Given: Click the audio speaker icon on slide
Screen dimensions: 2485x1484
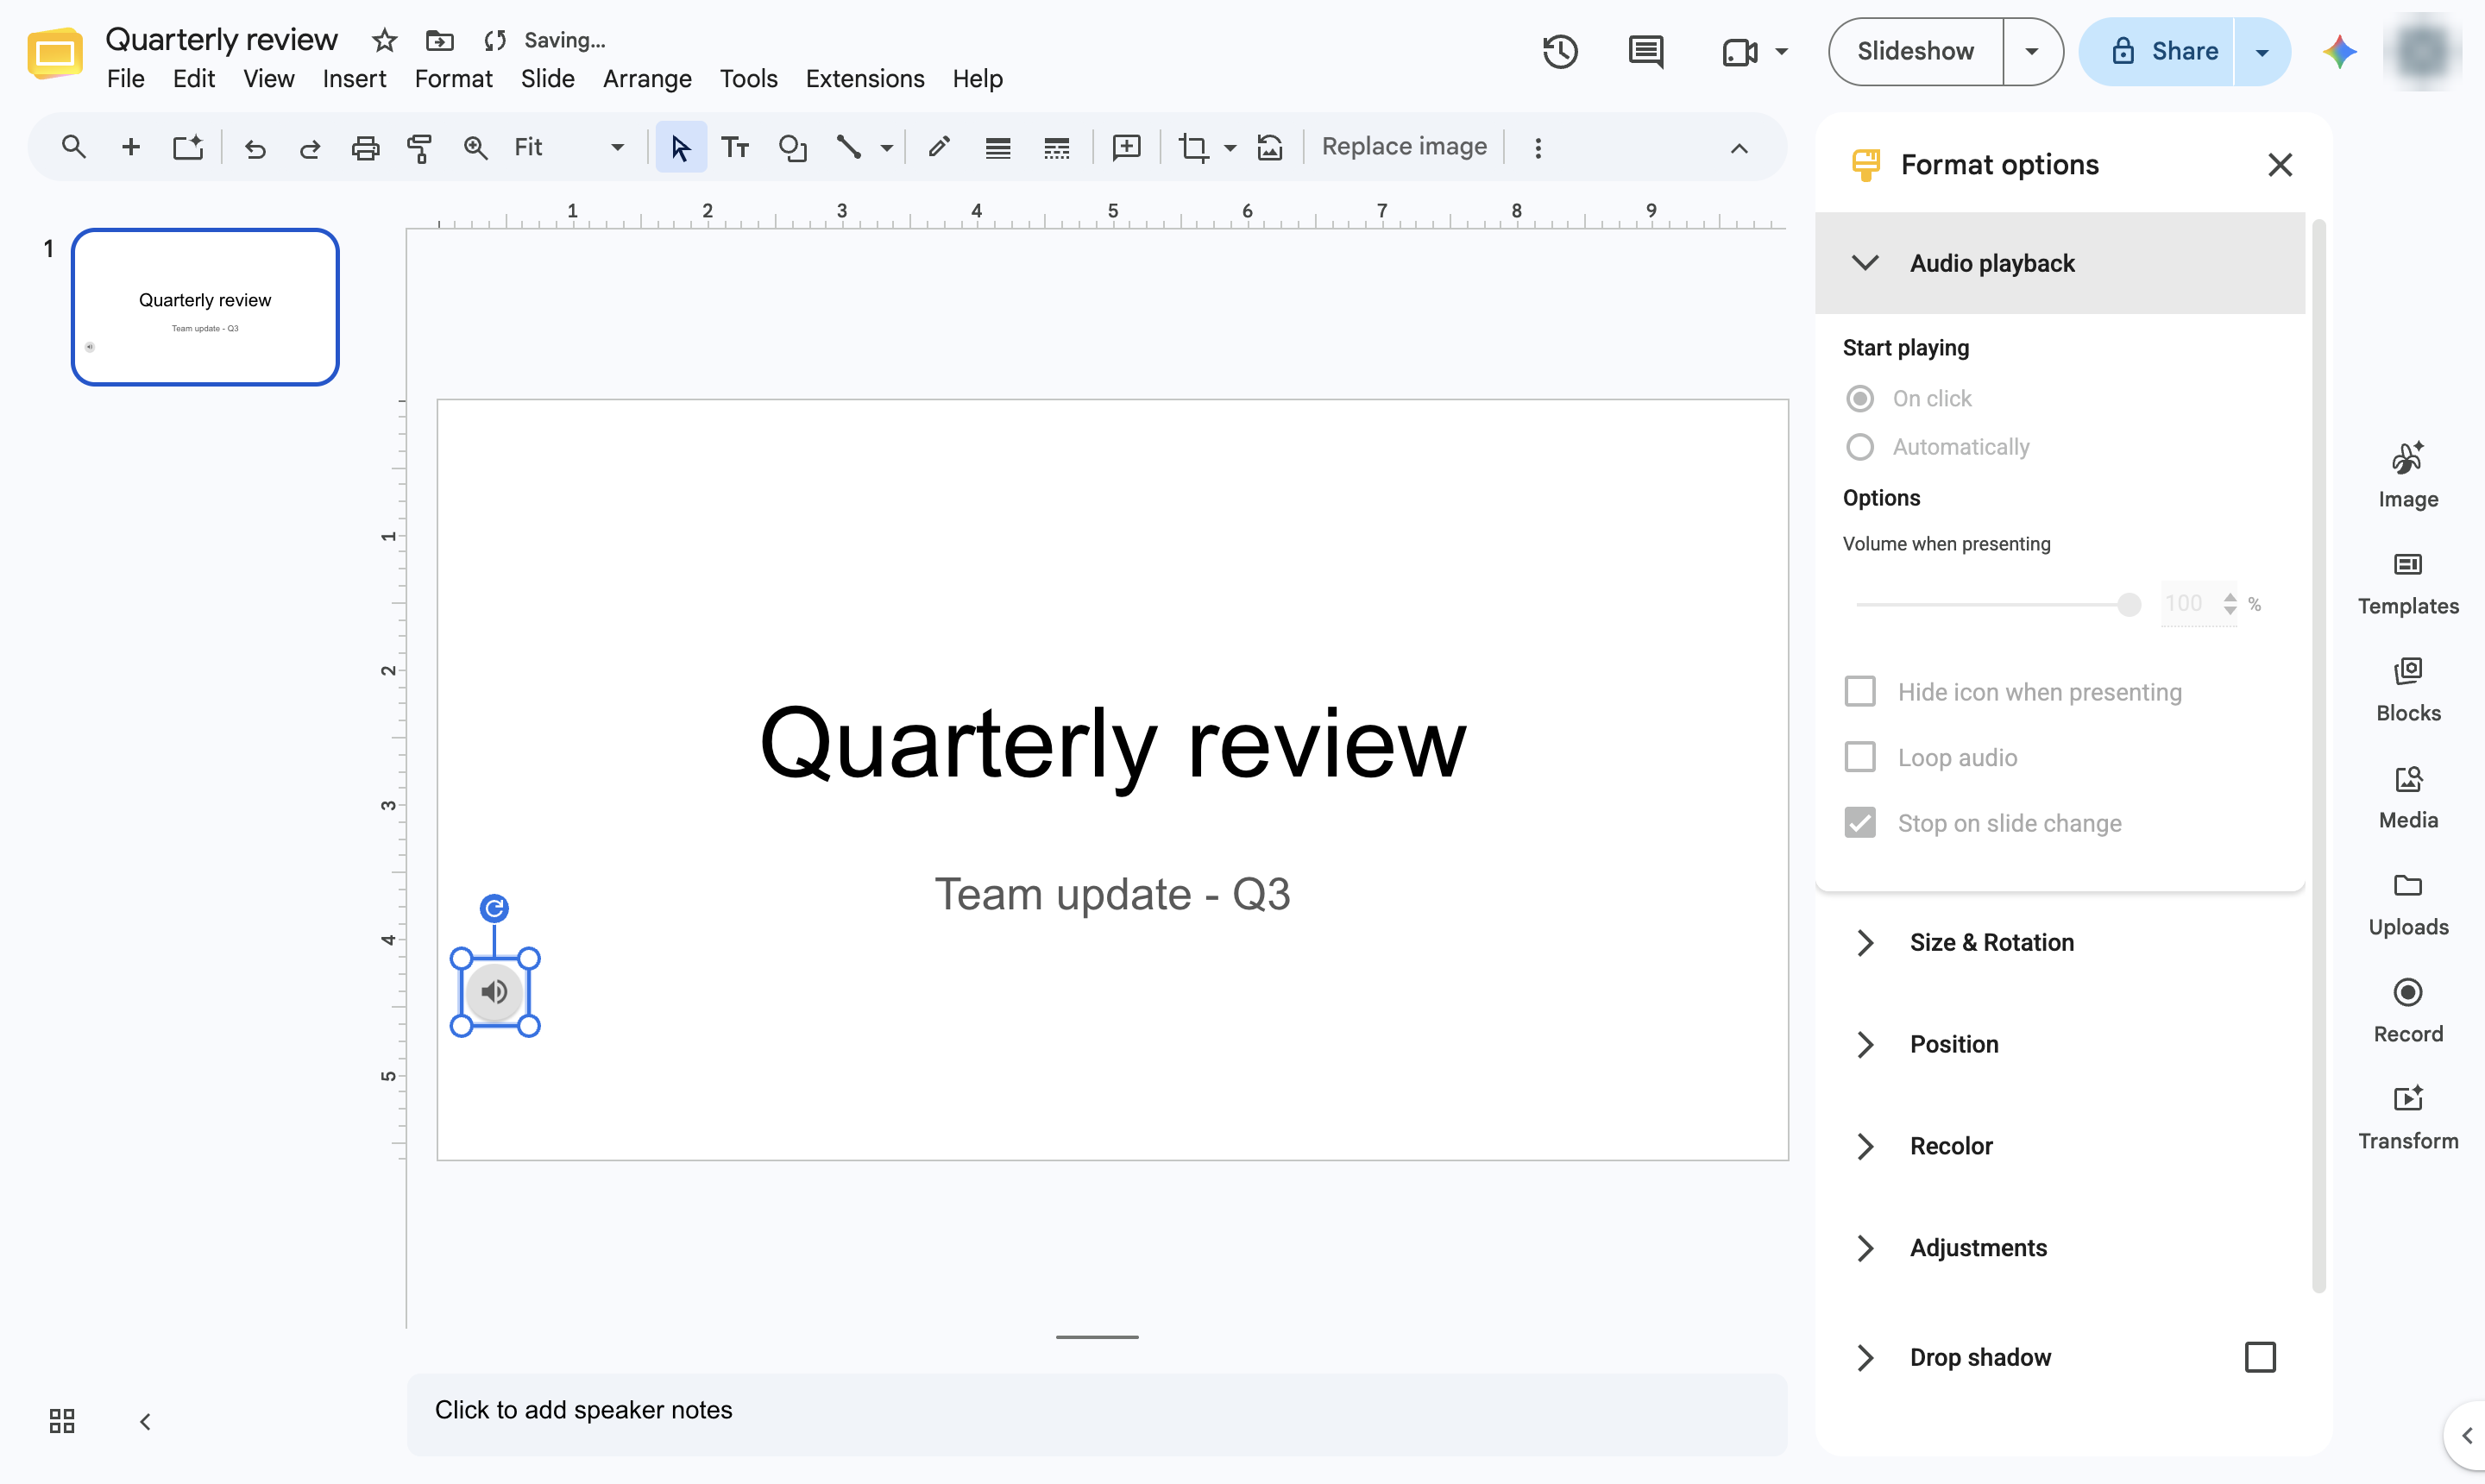Looking at the screenshot, I should (x=494, y=991).
